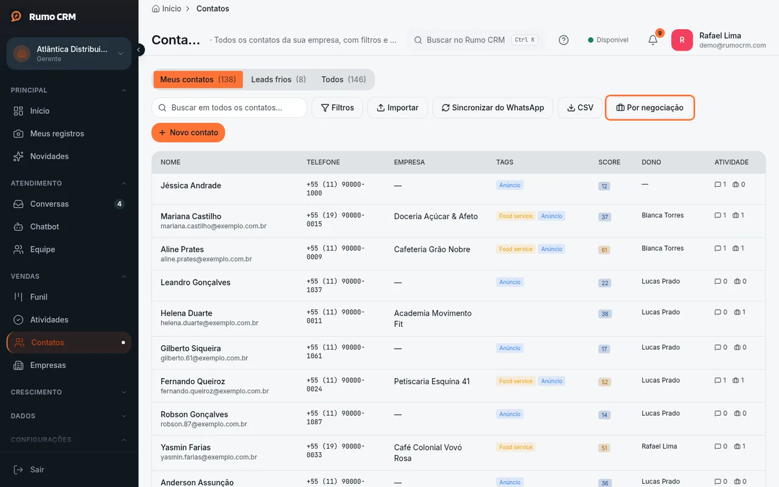
Task: Export contacts with the CSV button
Action: pos(580,108)
